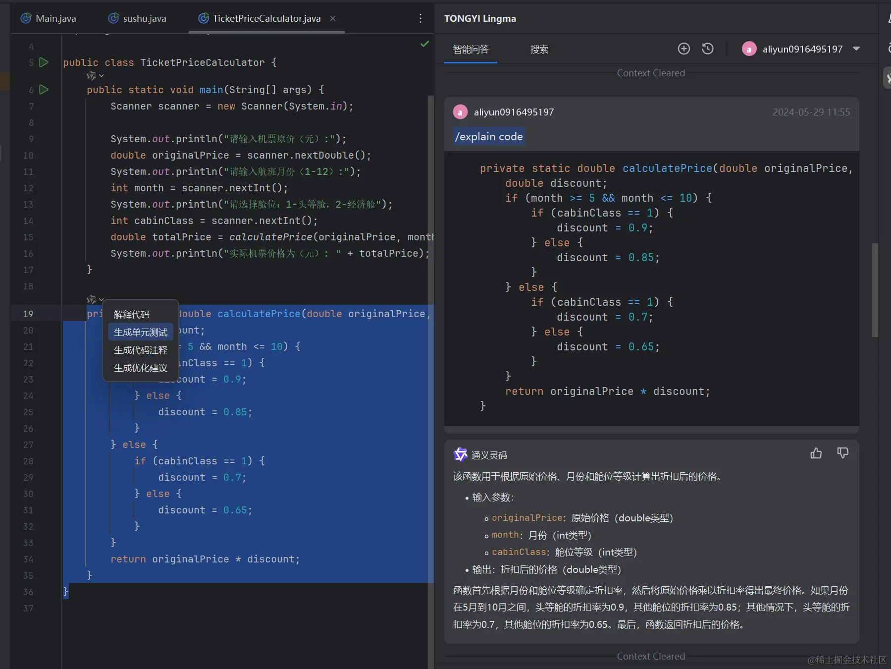Click the 'return originalPrice * discount;' editor line
891x669 pixels.
(205, 559)
